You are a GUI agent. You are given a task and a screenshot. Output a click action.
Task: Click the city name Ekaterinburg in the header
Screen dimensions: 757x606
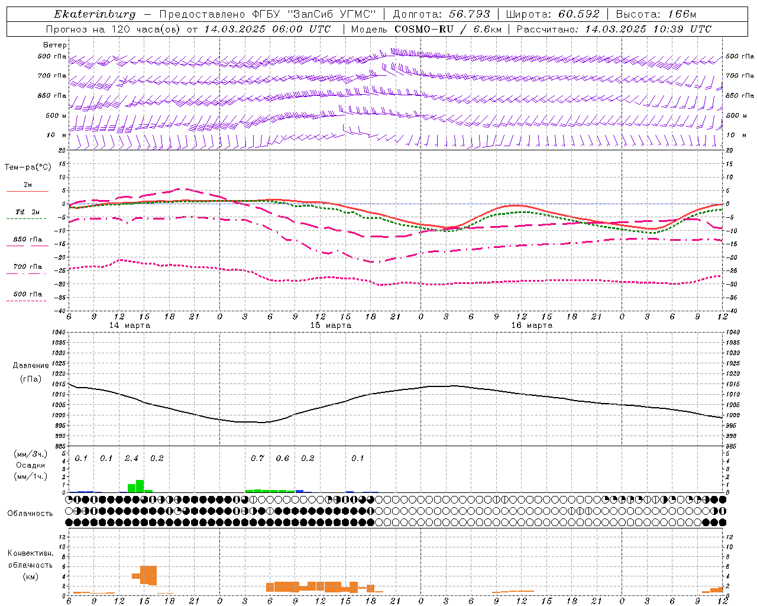tap(95, 14)
